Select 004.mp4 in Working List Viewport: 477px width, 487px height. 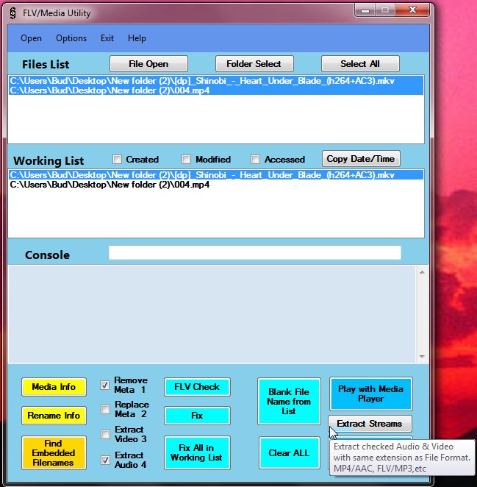pyautogui.click(x=216, y=185)
